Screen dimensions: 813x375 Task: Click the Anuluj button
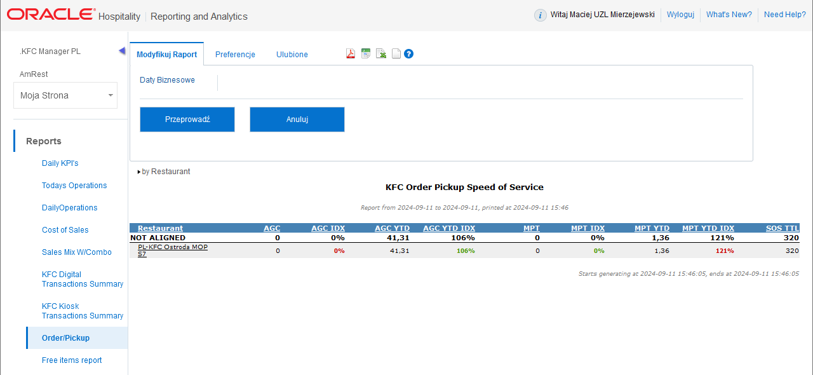pos(297,119)
